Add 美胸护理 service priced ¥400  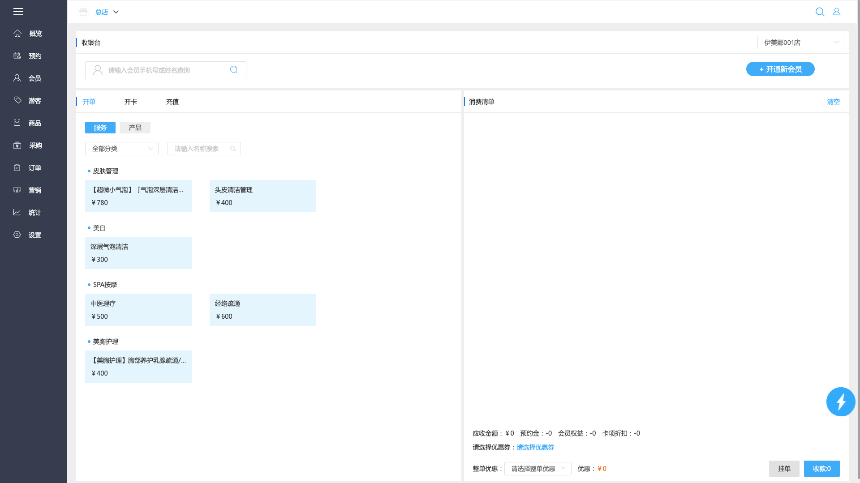point(138,367)
